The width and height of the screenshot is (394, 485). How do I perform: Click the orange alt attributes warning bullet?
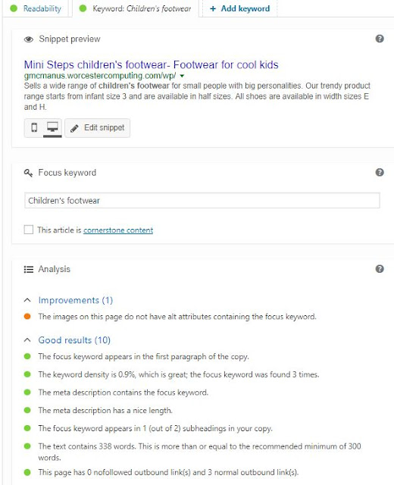(x=27, y=317)
